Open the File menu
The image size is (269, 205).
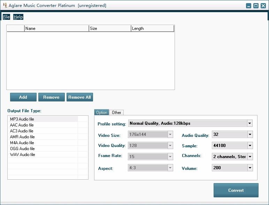pos(6,17)
